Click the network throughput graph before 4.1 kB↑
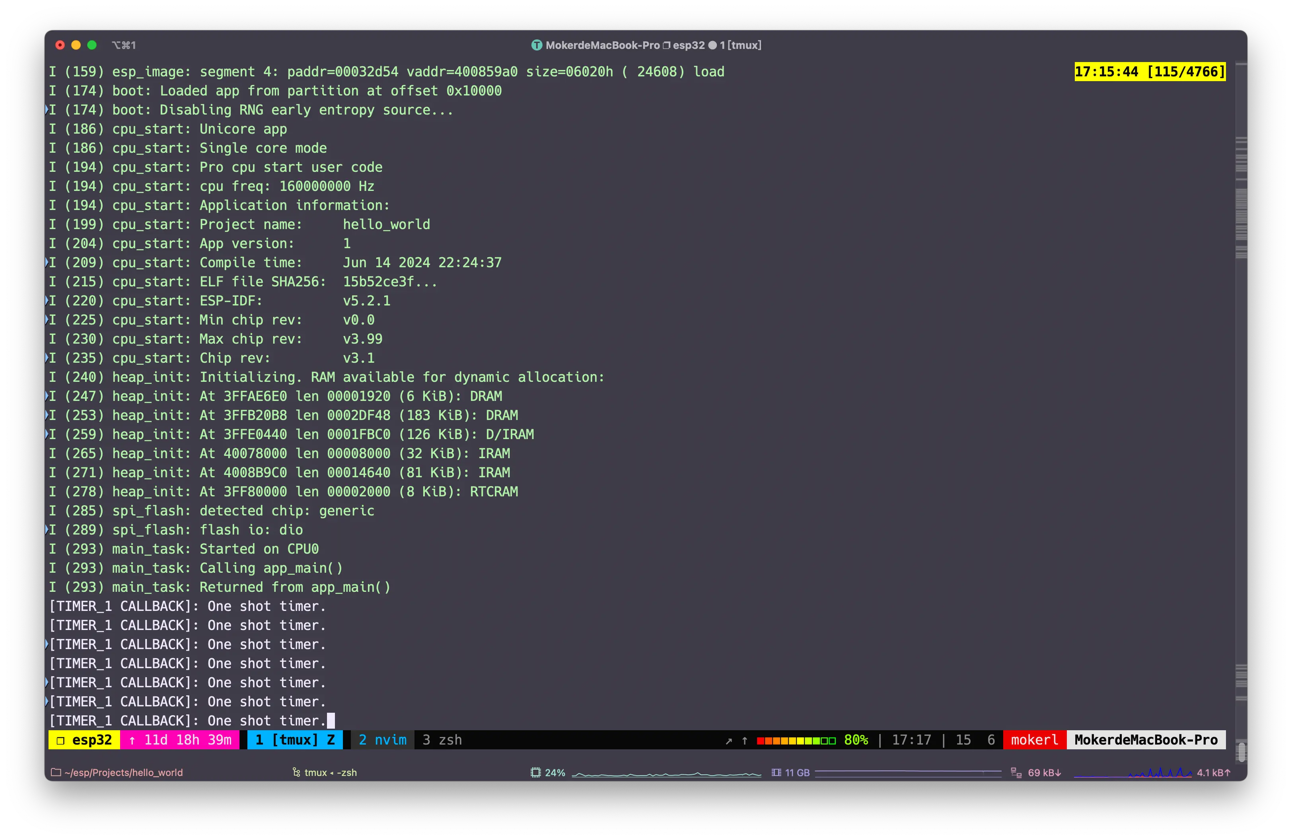1292x840 pixels. click(1133, 773)
